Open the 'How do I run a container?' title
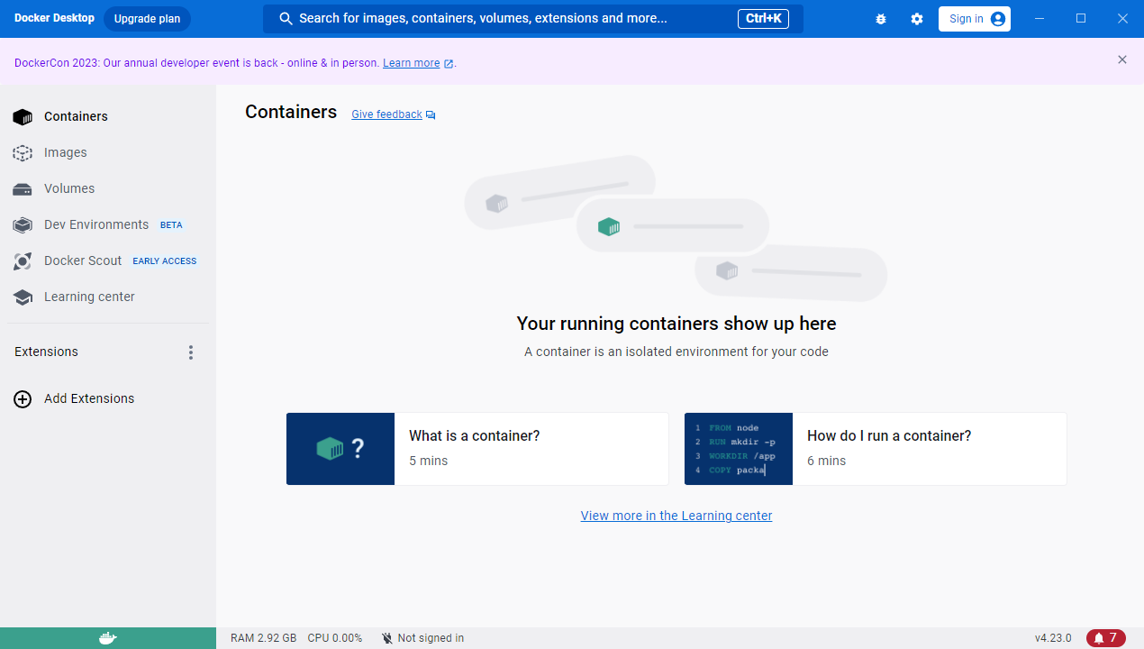Image resolution: width=1144 pixels, height=649 pixels. (x=889, y=435)
